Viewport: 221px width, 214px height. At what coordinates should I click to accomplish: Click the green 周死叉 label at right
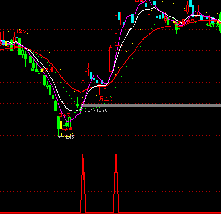pos(213,25)
